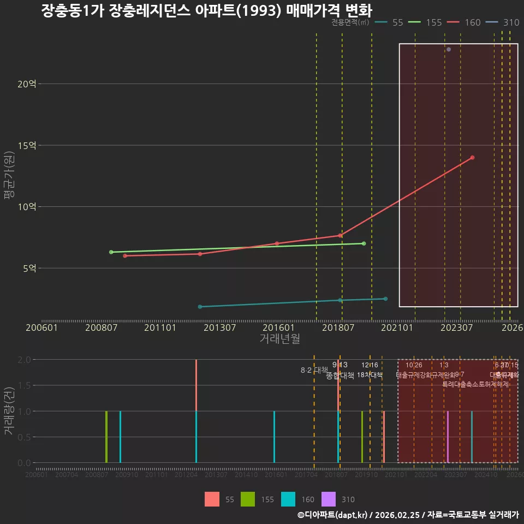Click the 12·16 18차대책 annotation

(370, 370)
